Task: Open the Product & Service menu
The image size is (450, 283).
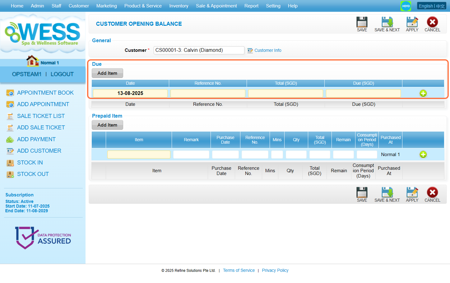Action: click(143, 6)
